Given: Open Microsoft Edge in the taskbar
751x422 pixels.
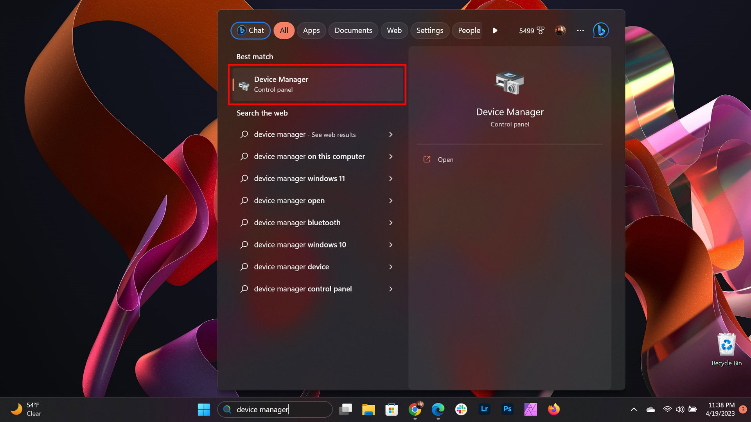Looking at the screenshot, I should pos(438,409).
